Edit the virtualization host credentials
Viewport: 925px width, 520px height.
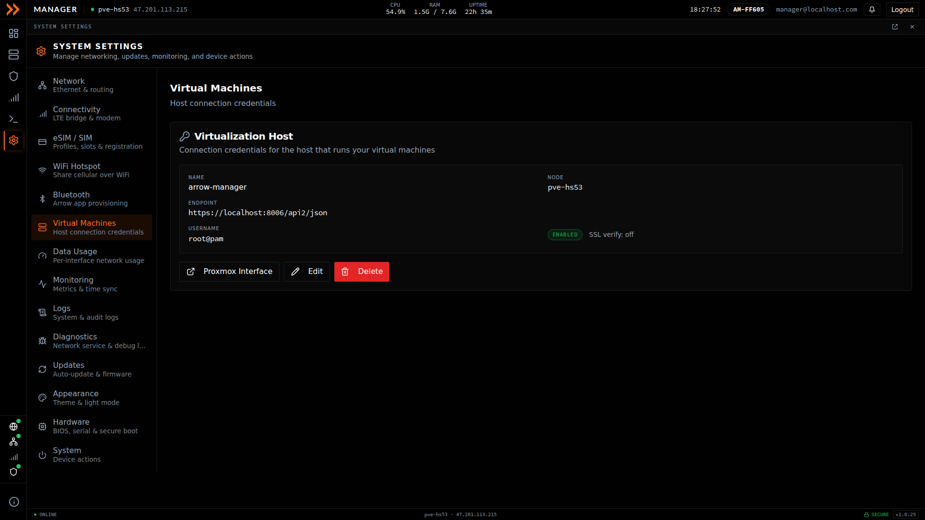pyautogui.click(x=307, y=272)
